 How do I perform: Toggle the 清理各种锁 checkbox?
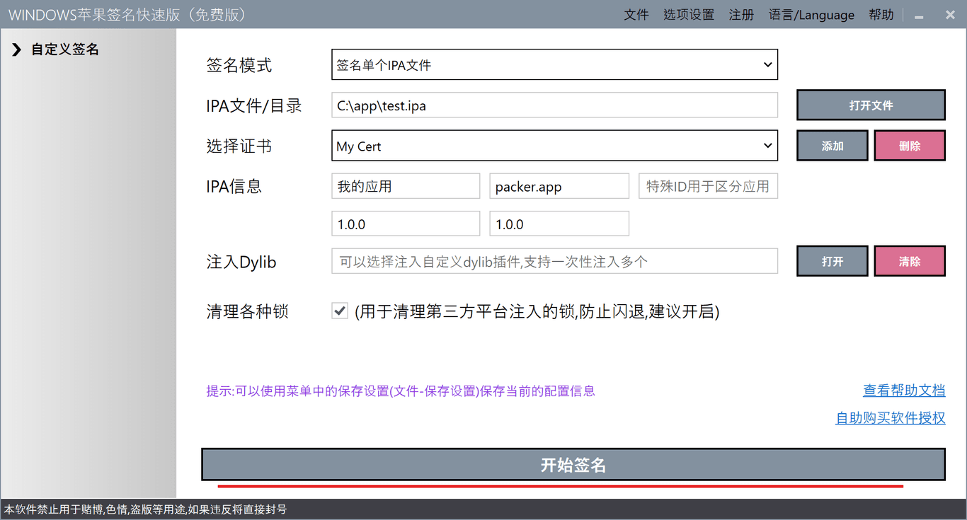click(x=340, y=311)
